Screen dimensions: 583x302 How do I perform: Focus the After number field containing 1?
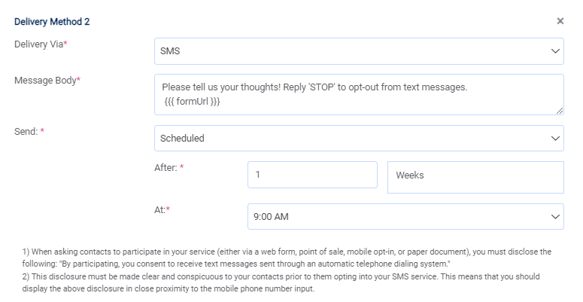coord(312,175)
